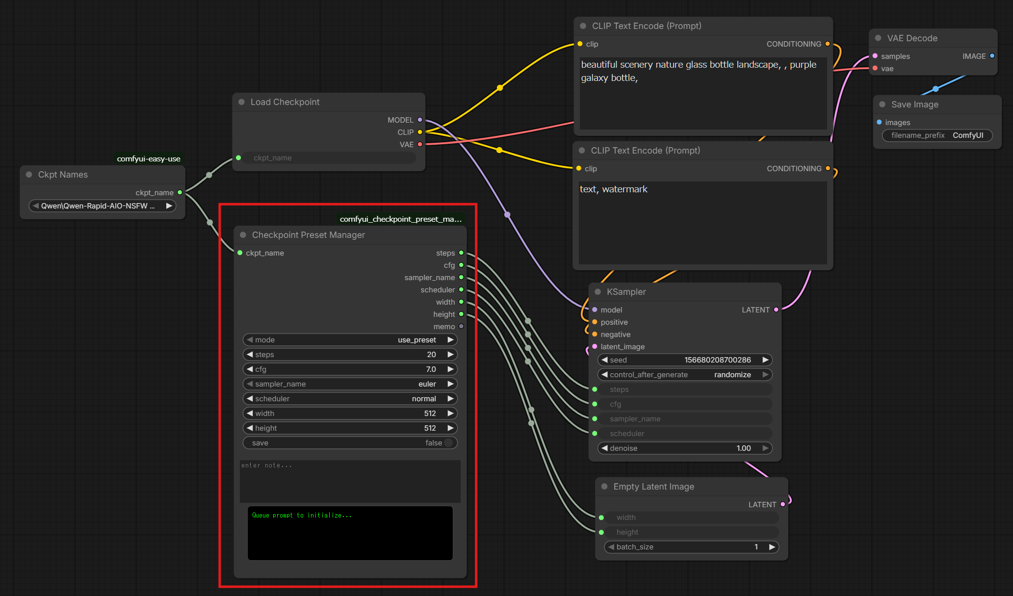Click the steps output socket on Preset Manager
The height and width of the screenshot is (596, 1013).
coord(461,253)
